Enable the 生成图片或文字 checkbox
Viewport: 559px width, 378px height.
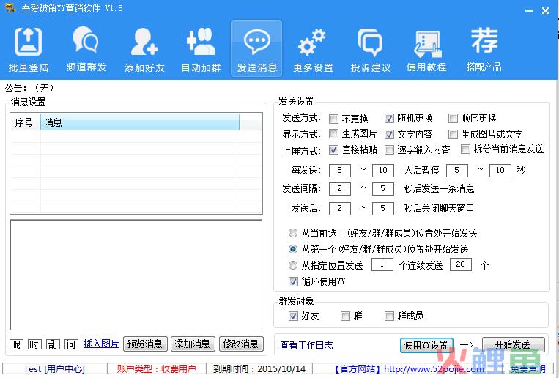click(x=453, y=135)
